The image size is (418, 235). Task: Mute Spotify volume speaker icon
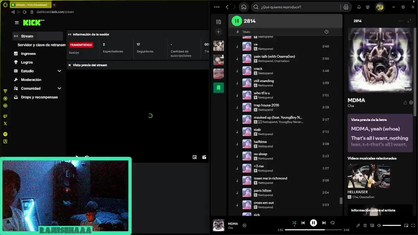pos(379,225)
